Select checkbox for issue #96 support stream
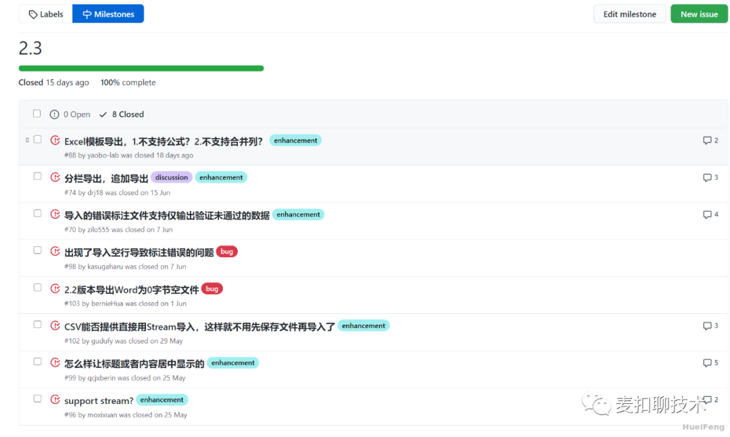Image resolution: width=730 pixels, height=437 pixels. click(x=38, y=398)
